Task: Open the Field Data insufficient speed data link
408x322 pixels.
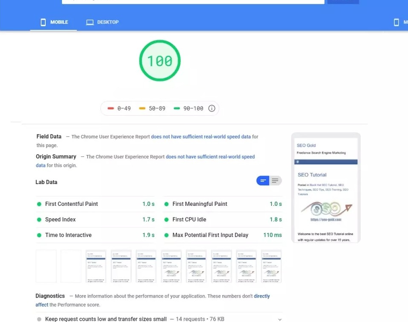Action: (201, 137)
